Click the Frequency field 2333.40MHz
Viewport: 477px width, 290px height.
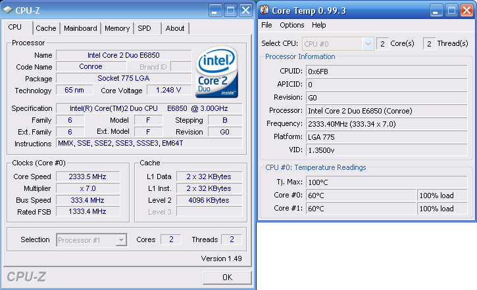[x=386, y=124]
